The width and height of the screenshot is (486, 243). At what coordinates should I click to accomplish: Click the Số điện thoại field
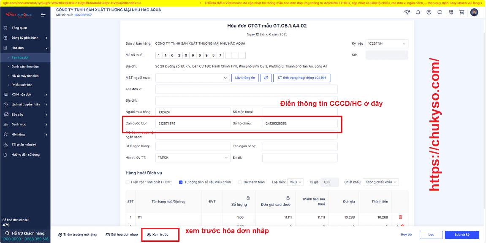point(300,112)
